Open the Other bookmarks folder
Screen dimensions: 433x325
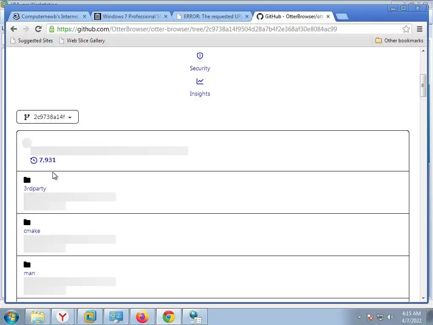399,41
